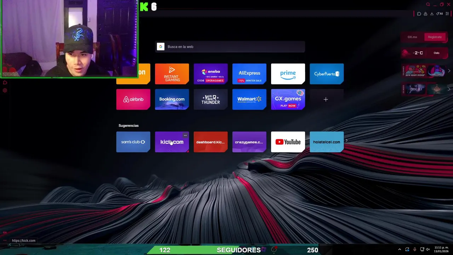This screenshot has width=453, height=255.
Task: Click the Oslo weather location
Action: click(x=436, y=53)
